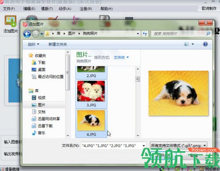Click the 库 breadcrumb in the address bar

[59, 34]
